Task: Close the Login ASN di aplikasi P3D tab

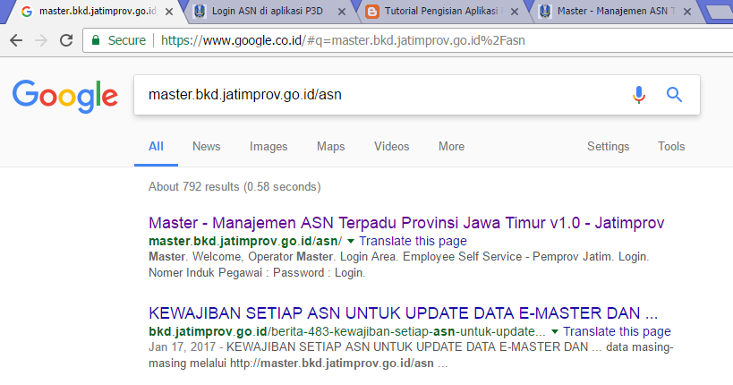Action: coord(342,12)
